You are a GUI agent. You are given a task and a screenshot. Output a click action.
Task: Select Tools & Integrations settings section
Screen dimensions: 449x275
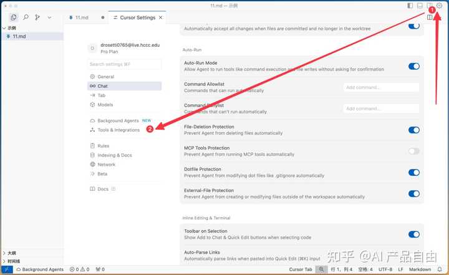(x=118, y=130)
